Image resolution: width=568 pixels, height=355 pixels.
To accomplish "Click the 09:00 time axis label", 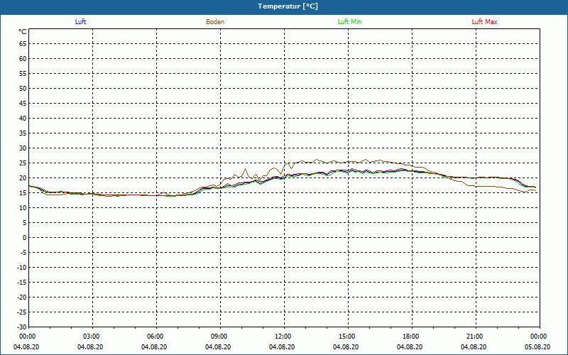I will [220, 337].
